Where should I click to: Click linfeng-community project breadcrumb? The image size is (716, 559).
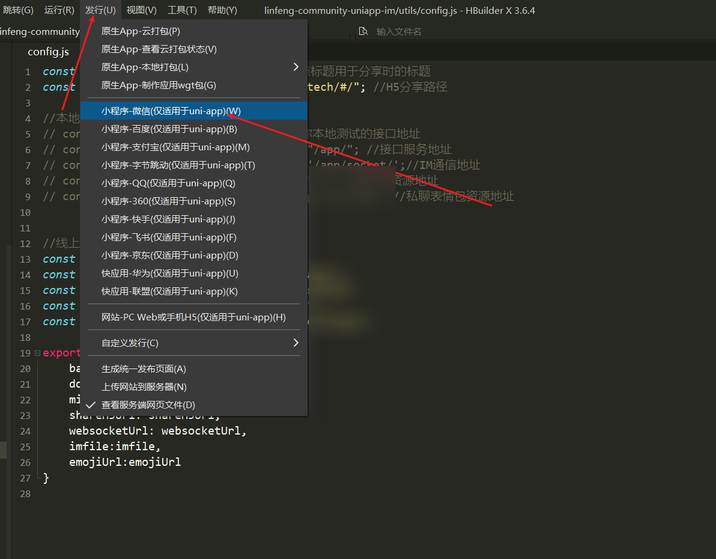click(x=40, y=31)
